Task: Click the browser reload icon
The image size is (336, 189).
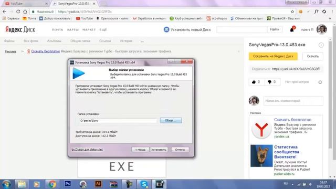Action: pos(18,12)
